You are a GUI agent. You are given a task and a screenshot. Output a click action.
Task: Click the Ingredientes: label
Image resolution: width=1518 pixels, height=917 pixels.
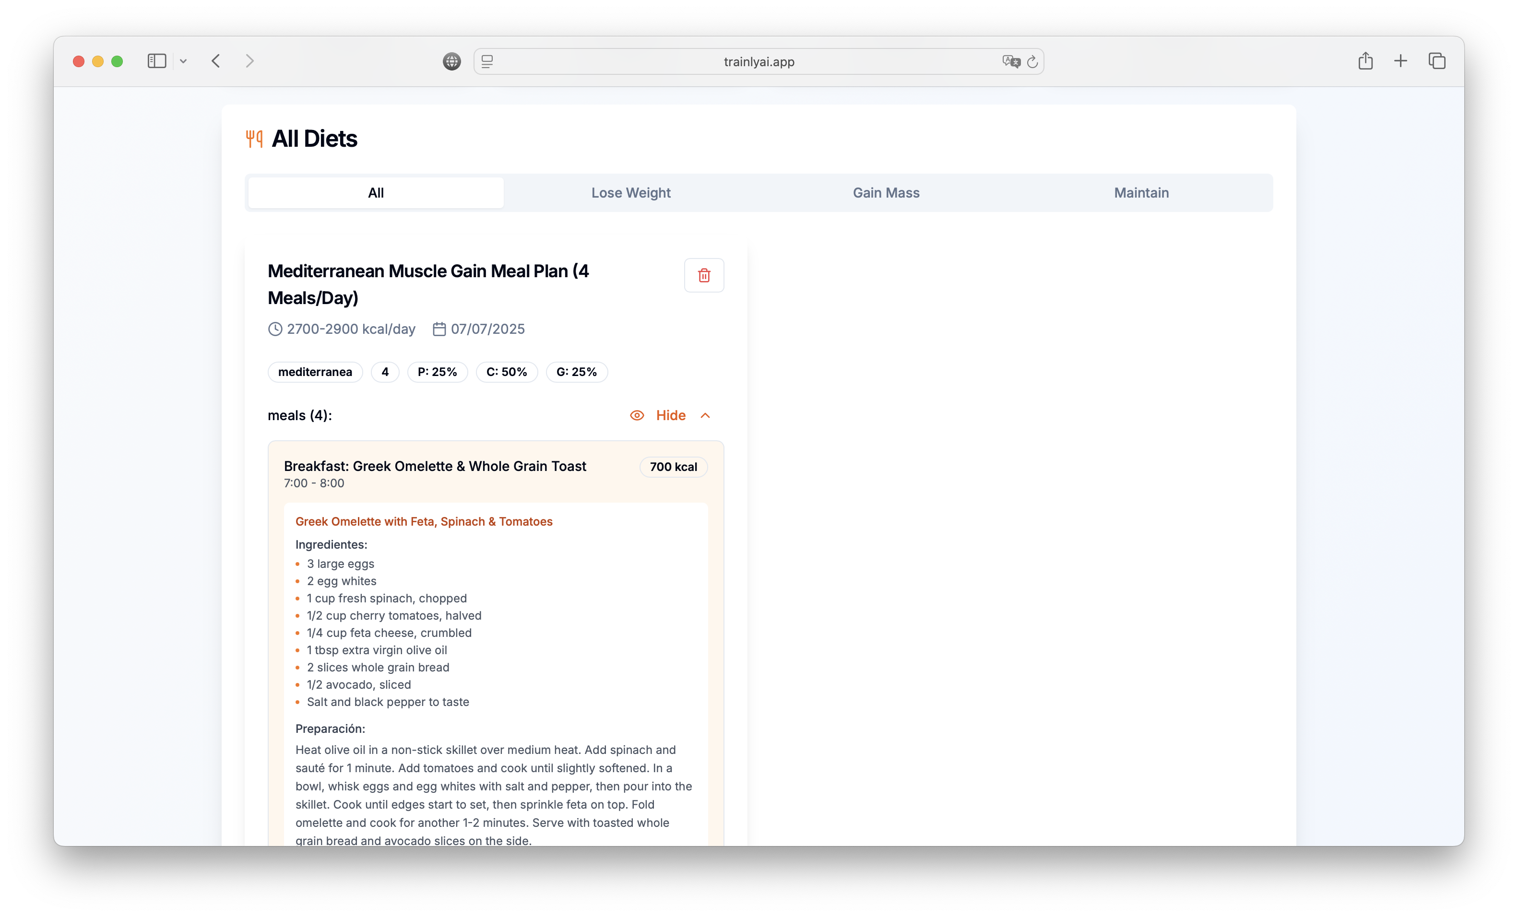[332, 544]
